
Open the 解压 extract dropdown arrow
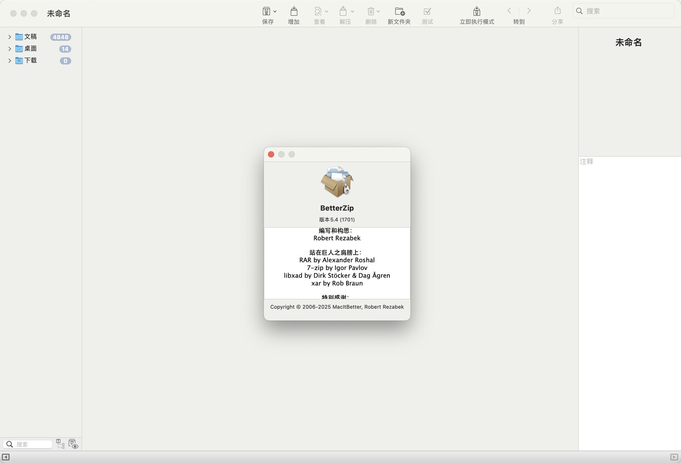click(x=353, y=11)
